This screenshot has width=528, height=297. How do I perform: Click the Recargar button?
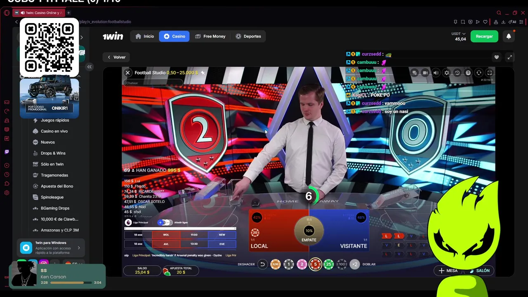coord(484,36)
